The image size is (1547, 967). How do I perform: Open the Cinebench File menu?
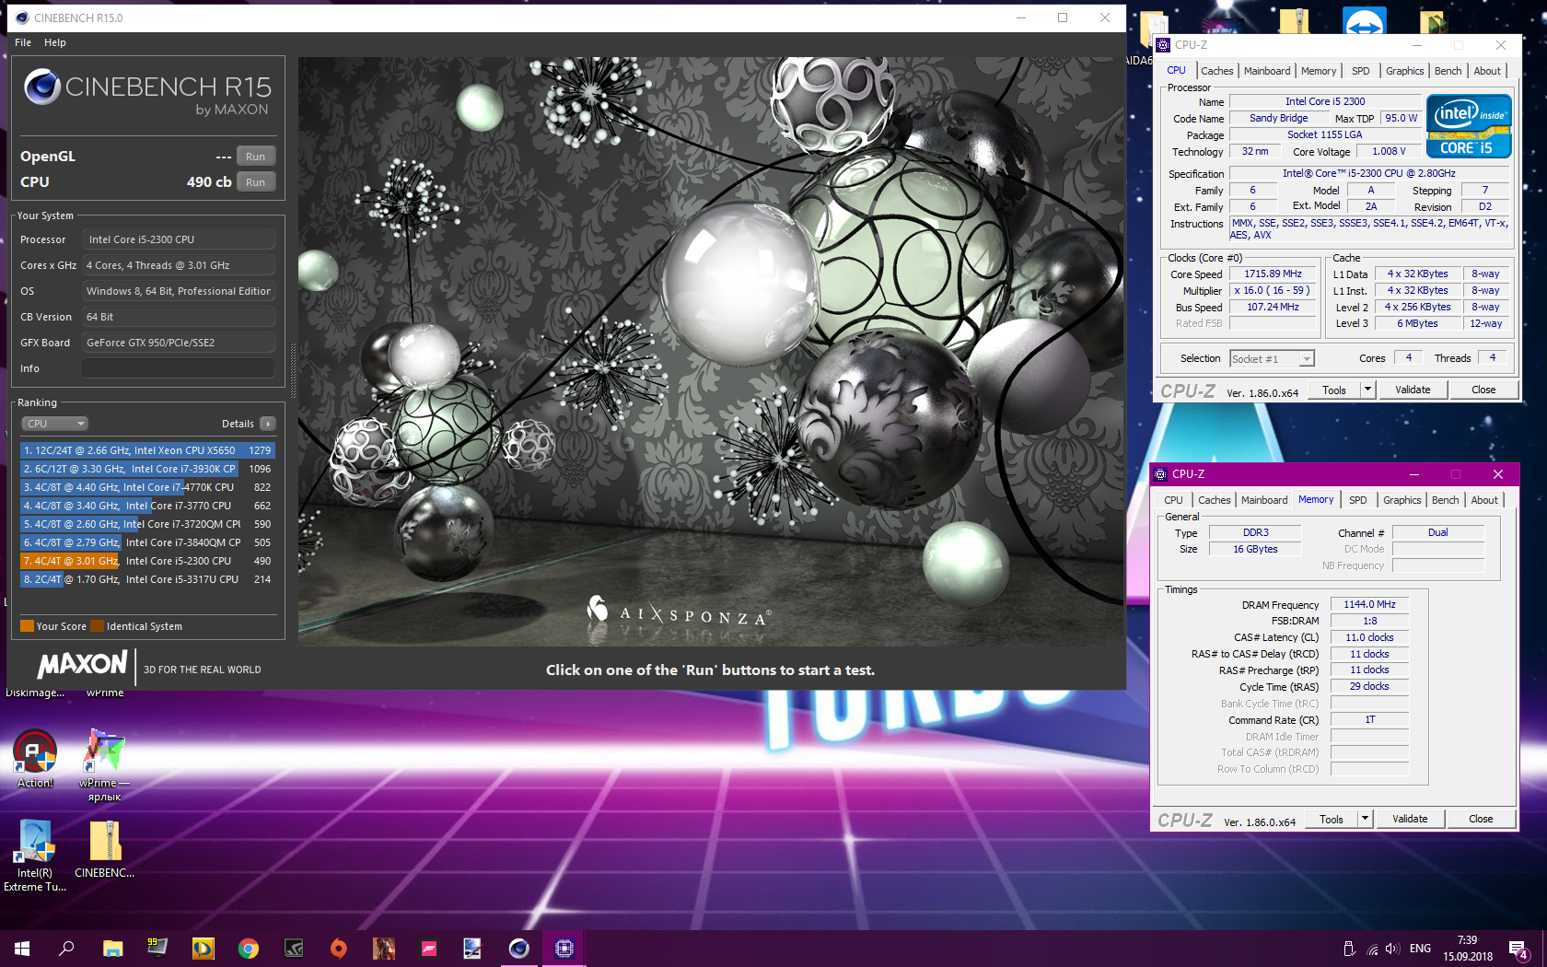coord(23,42)
